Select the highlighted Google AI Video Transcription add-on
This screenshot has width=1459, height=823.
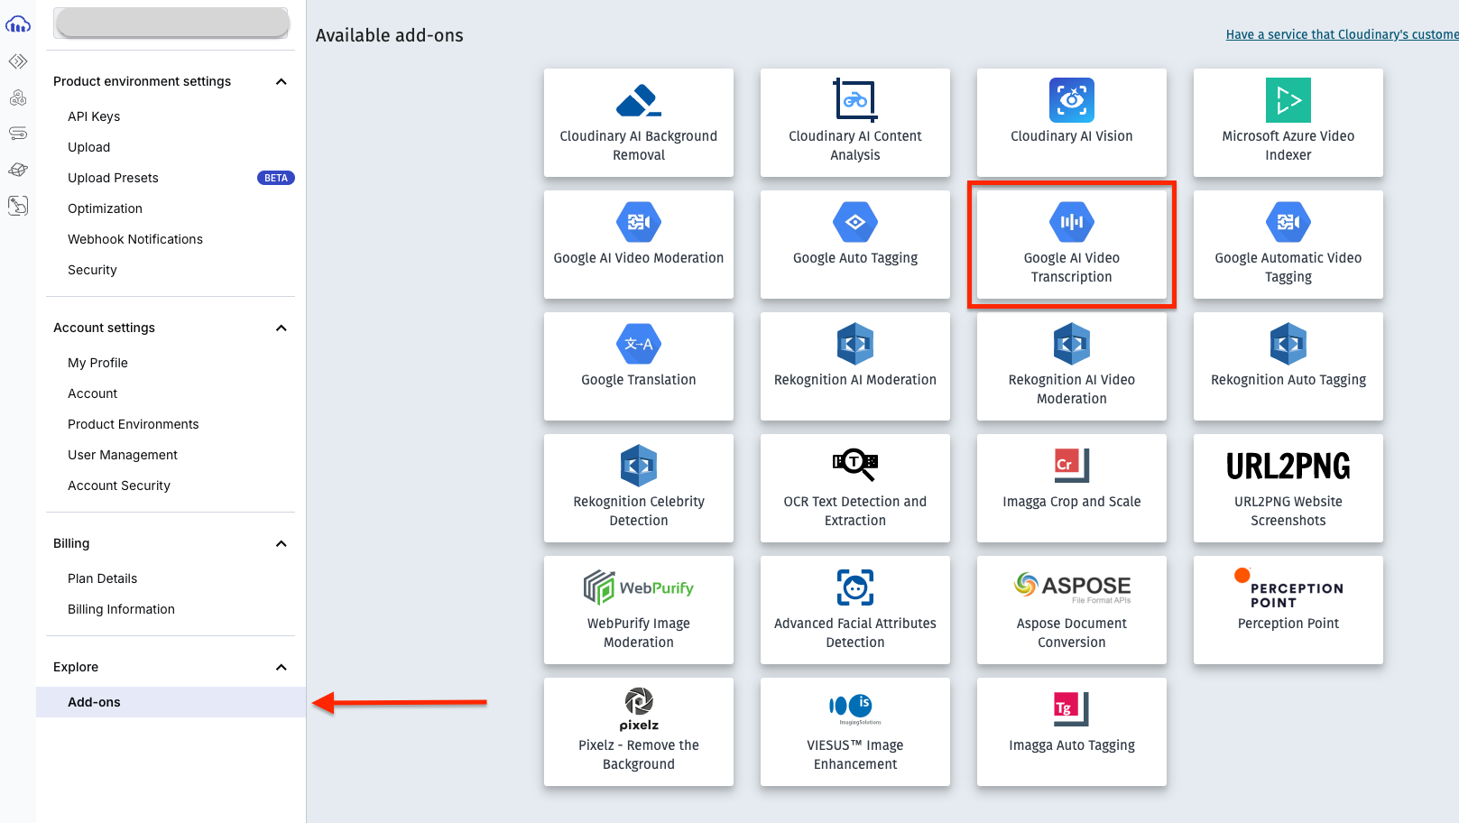[1071, 244]
